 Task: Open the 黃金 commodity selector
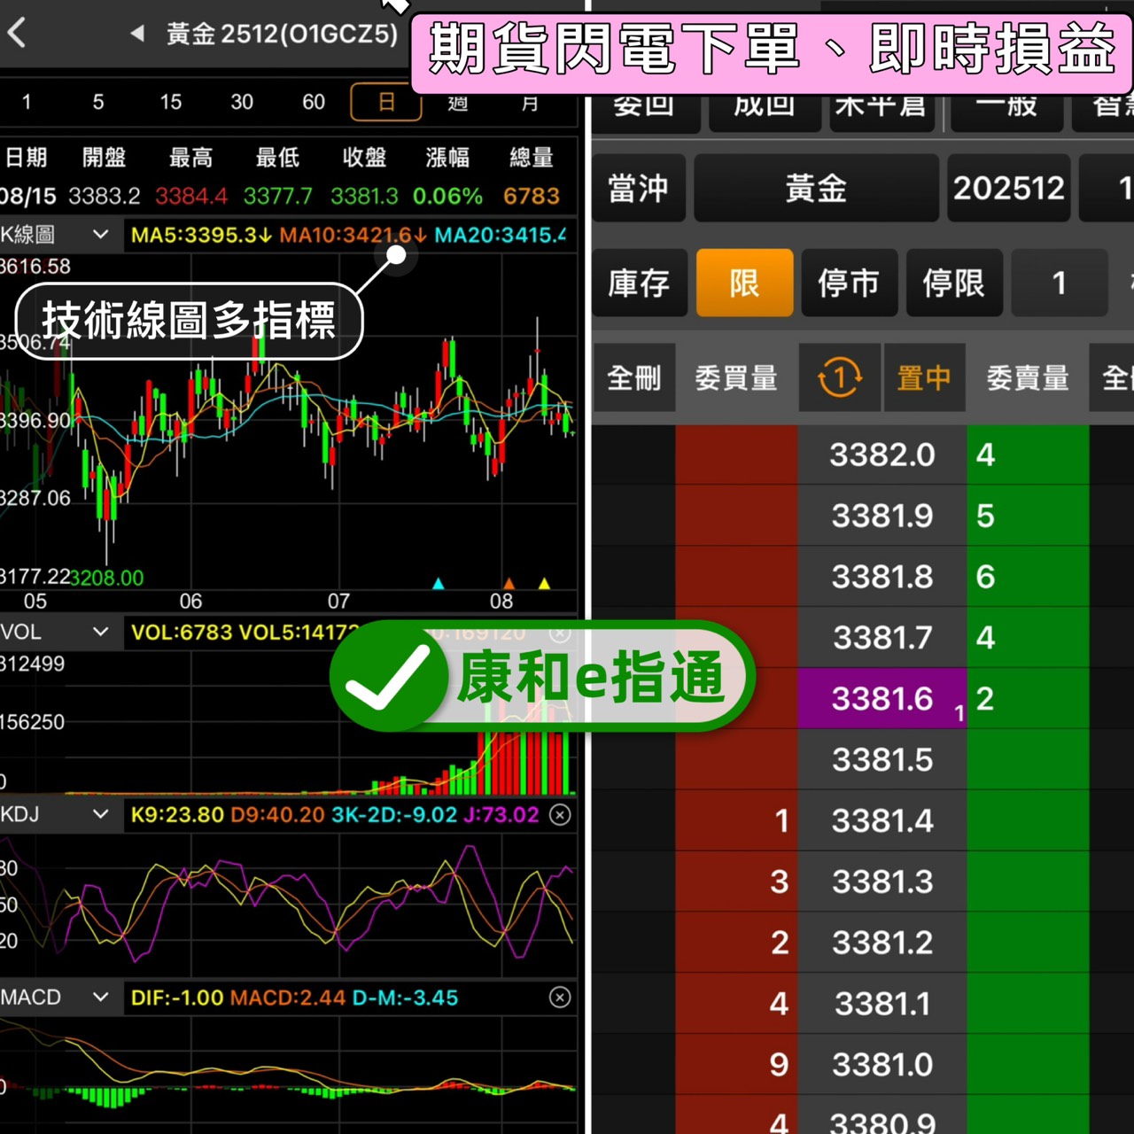(x=816, y=188)
